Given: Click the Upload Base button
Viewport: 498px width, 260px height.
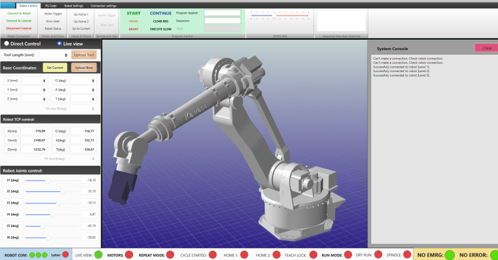Looking at the screenshot, I should click(84, 68).
